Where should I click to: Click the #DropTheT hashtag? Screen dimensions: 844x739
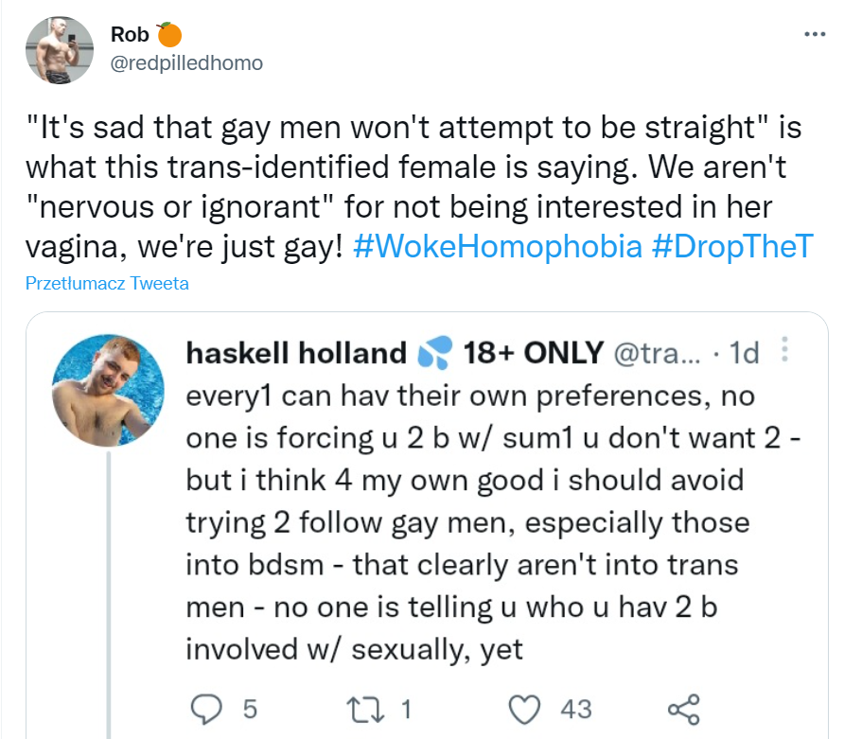[x=732, y=247]
